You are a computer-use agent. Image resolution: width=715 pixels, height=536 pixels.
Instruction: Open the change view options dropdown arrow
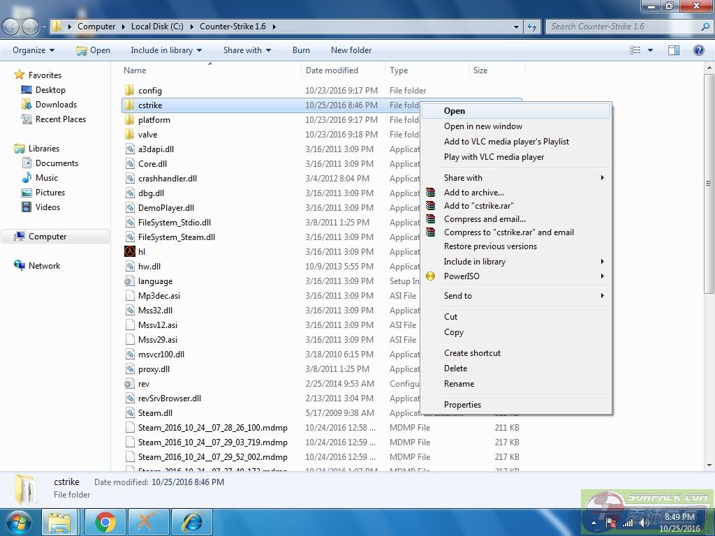pos(651,50)
